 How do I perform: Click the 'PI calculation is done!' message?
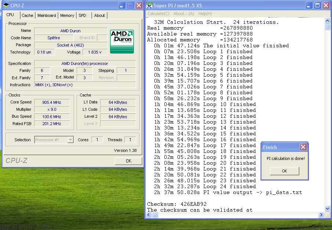(x=286, y=158)
